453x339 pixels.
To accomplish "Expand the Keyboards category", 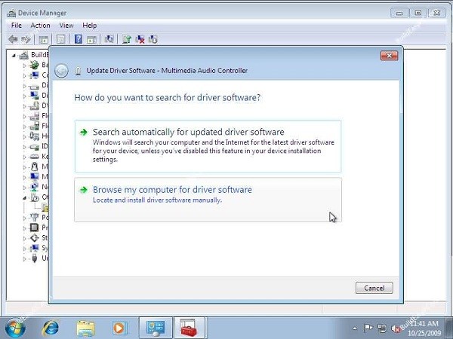I will tap(25, 157).
